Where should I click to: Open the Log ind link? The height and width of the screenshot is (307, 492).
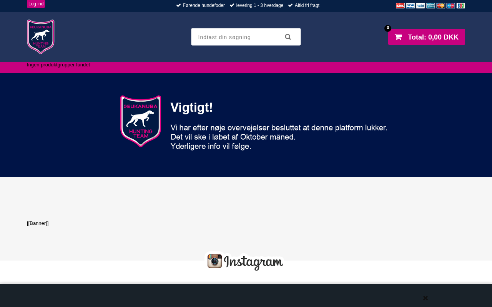click(x=36, y=4)
